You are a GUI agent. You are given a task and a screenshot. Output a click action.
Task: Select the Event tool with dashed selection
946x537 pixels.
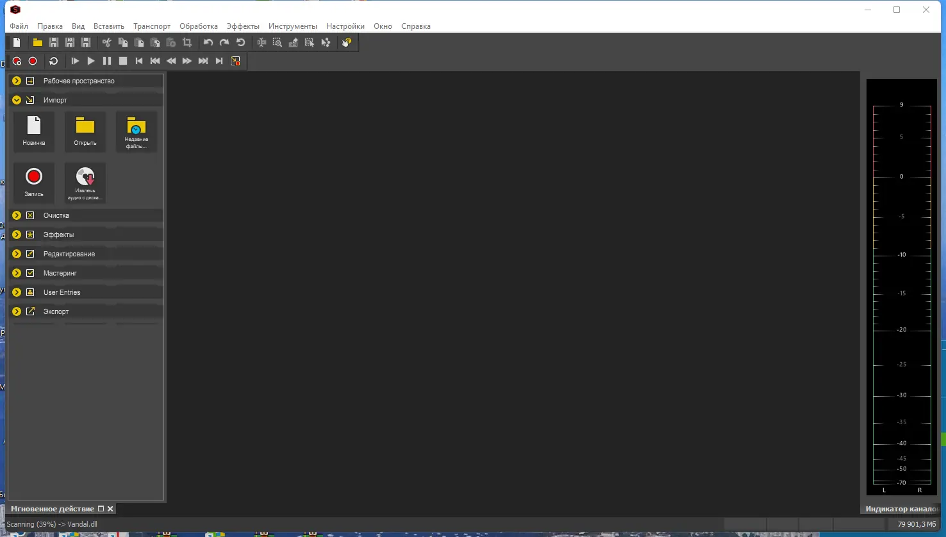[x=310, y=42]
